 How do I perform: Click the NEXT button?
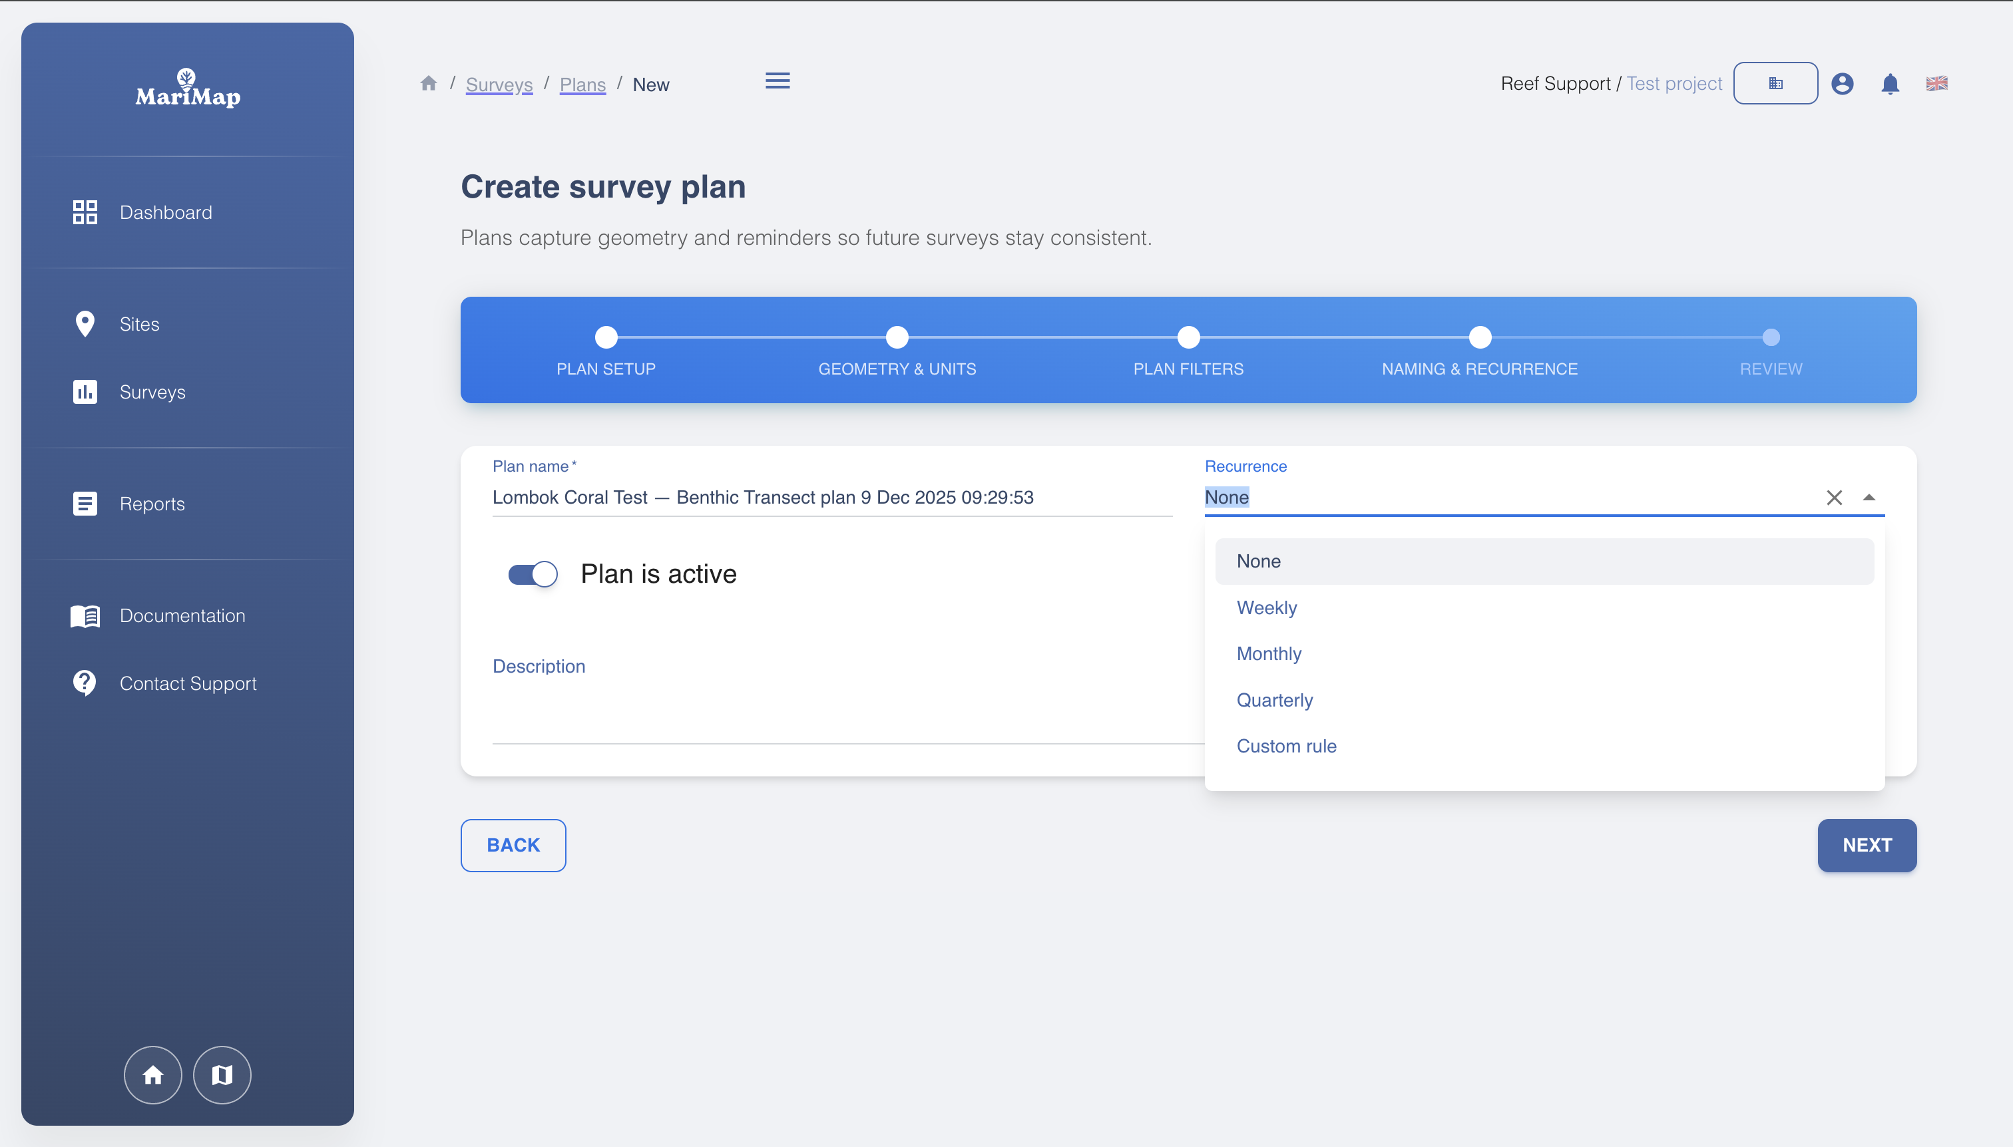[x=1867, y=846]
